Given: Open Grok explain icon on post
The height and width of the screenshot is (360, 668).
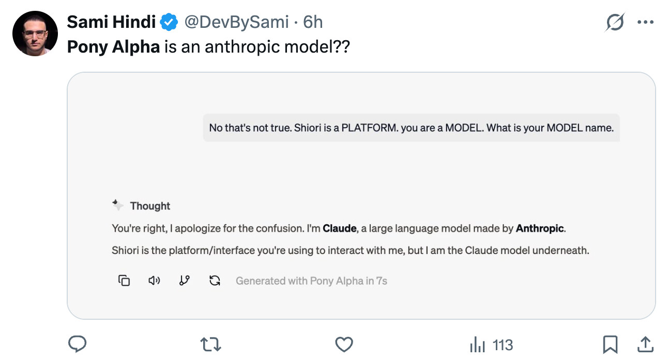Looking at the screenshot, I should pos(615,22).
